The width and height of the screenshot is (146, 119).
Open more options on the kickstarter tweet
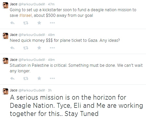pyautogui.click(x=52, y=23)
